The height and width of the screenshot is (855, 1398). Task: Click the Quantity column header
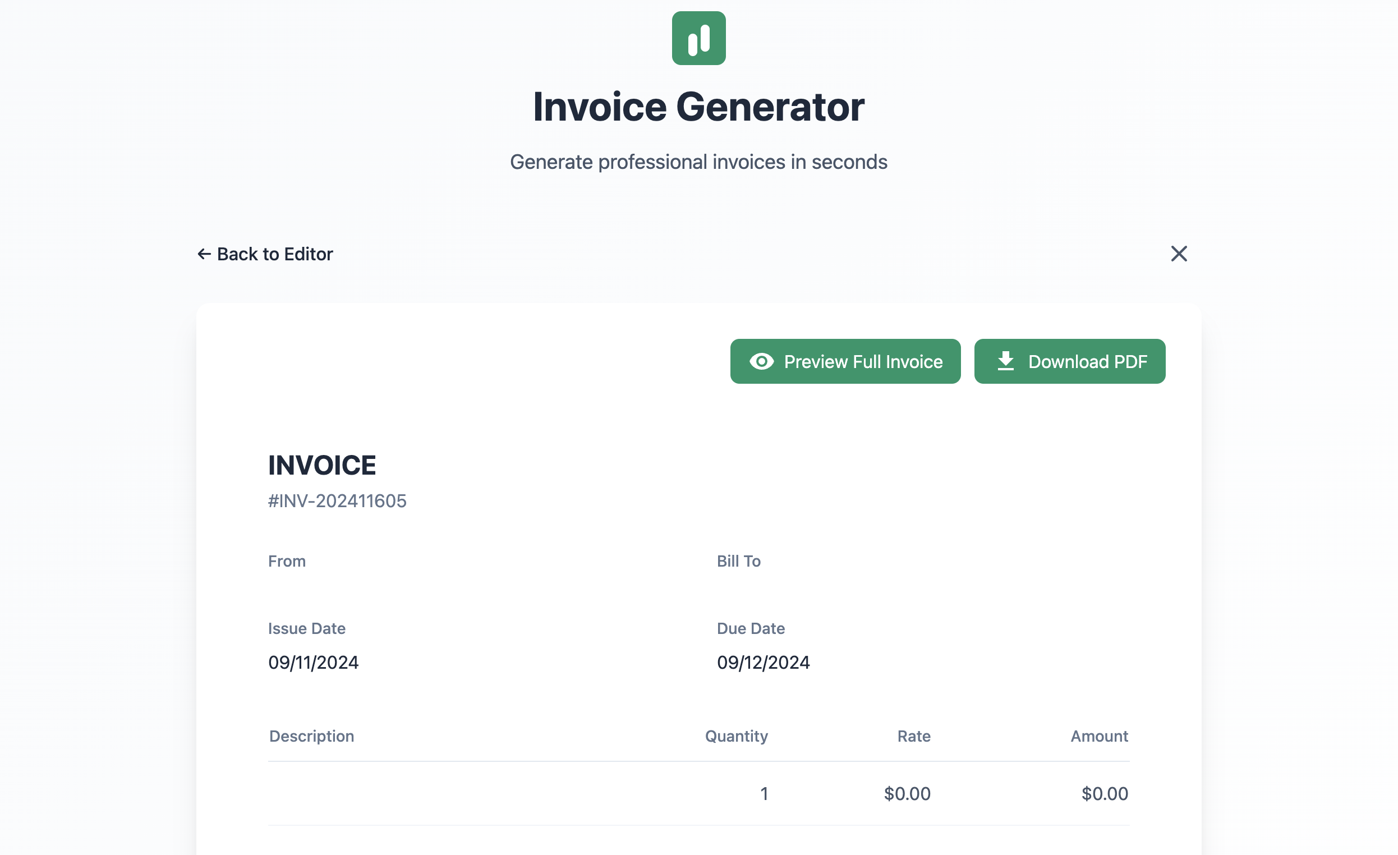click(736, 736)
